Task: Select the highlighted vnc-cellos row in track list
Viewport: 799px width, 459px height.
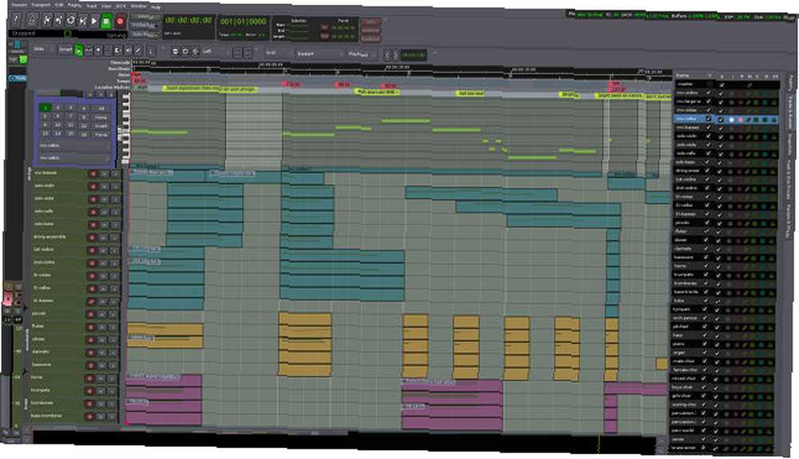Action: pos(726,119)
